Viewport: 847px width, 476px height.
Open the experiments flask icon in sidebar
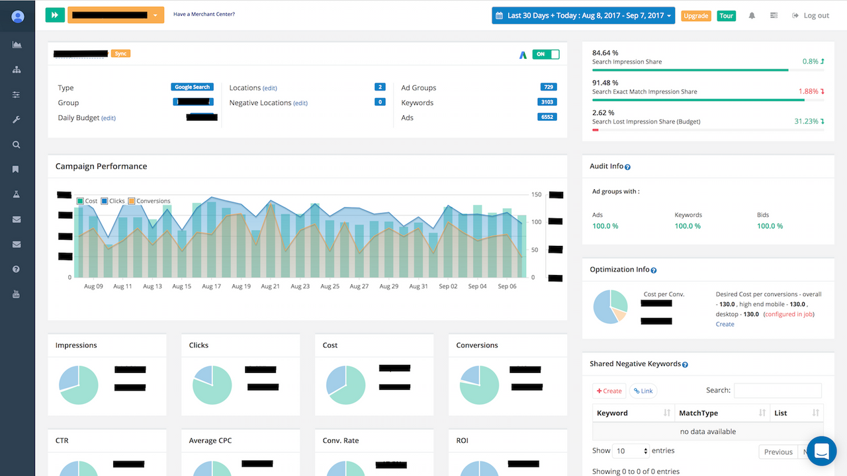(x=17, y=194)
